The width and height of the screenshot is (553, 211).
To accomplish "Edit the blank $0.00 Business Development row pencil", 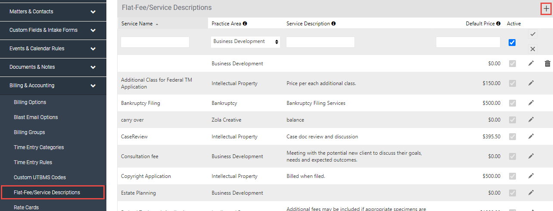I will click(531, 64).
